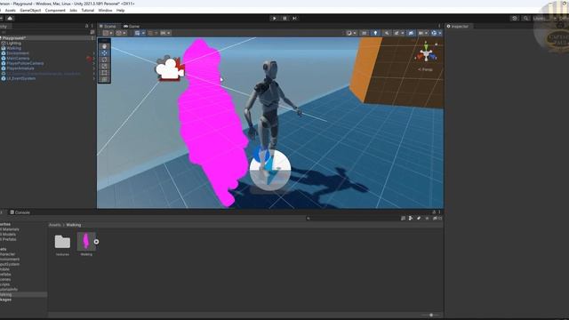
Task: Click the cloud services icon
Action: click(x=10, y=18)
